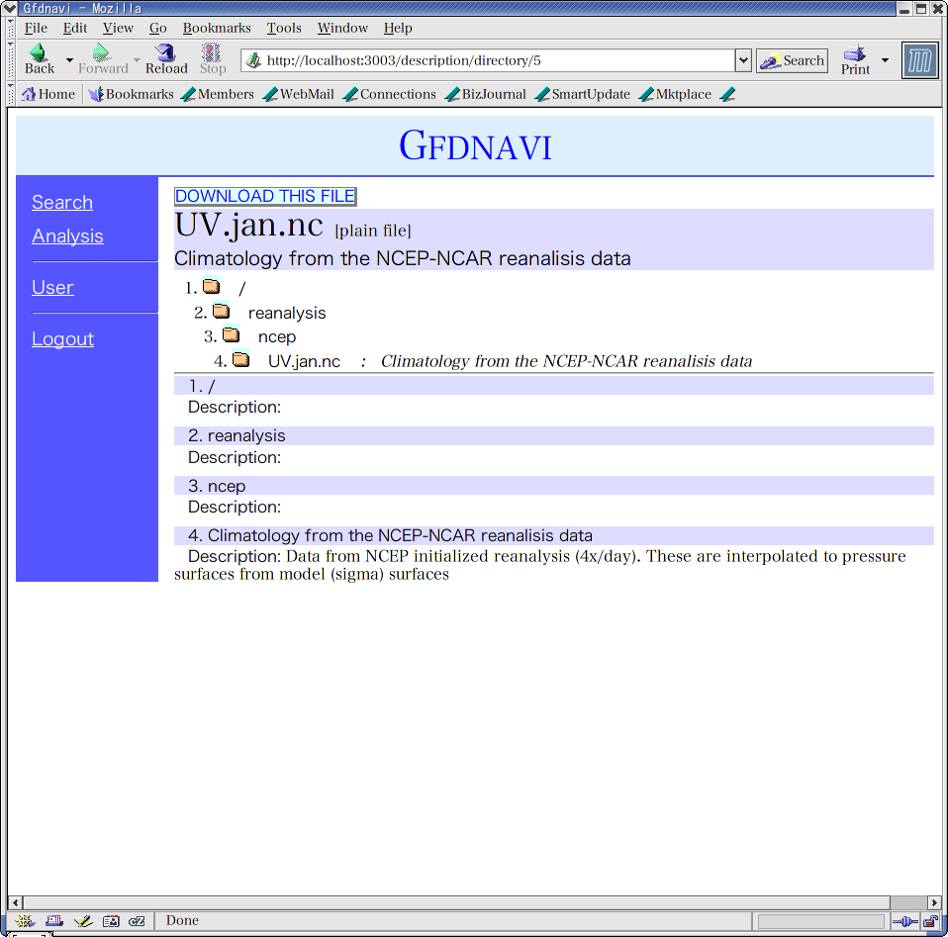Click the Logout sidebar link

[x=63, y=339]
